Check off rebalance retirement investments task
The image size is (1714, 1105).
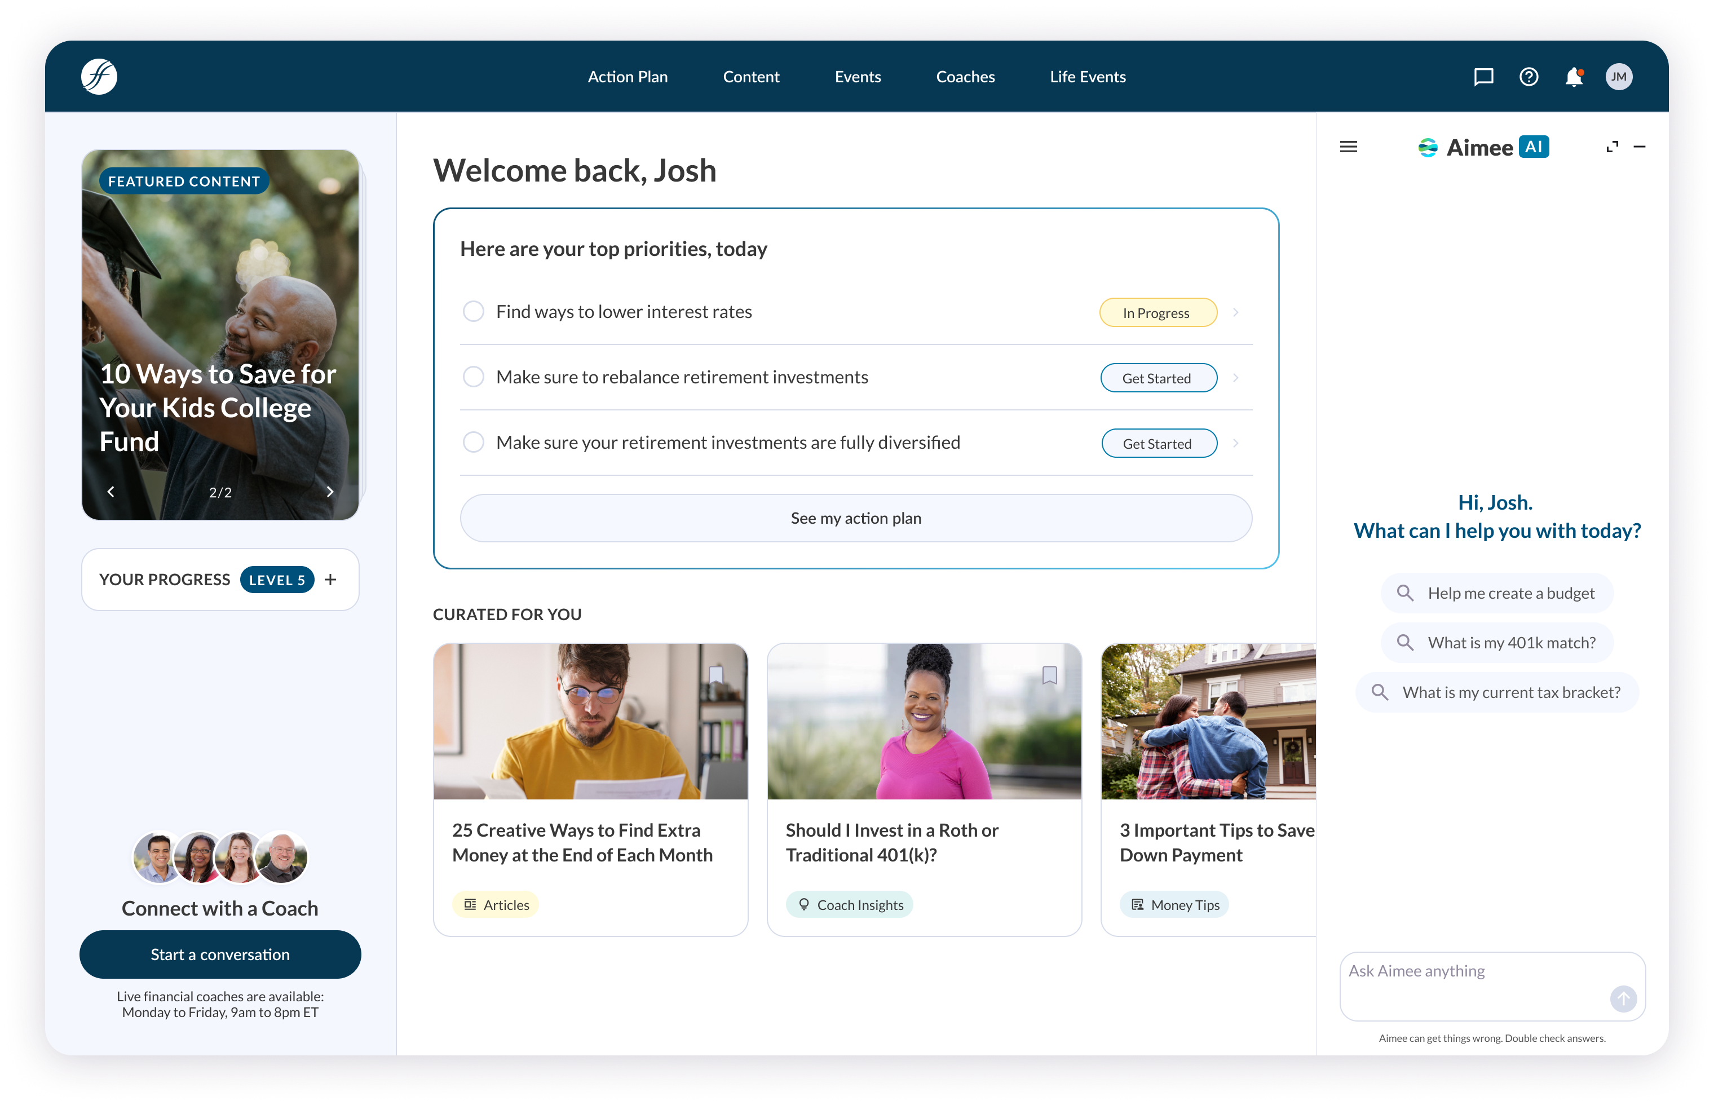click(x=474, y=377)
